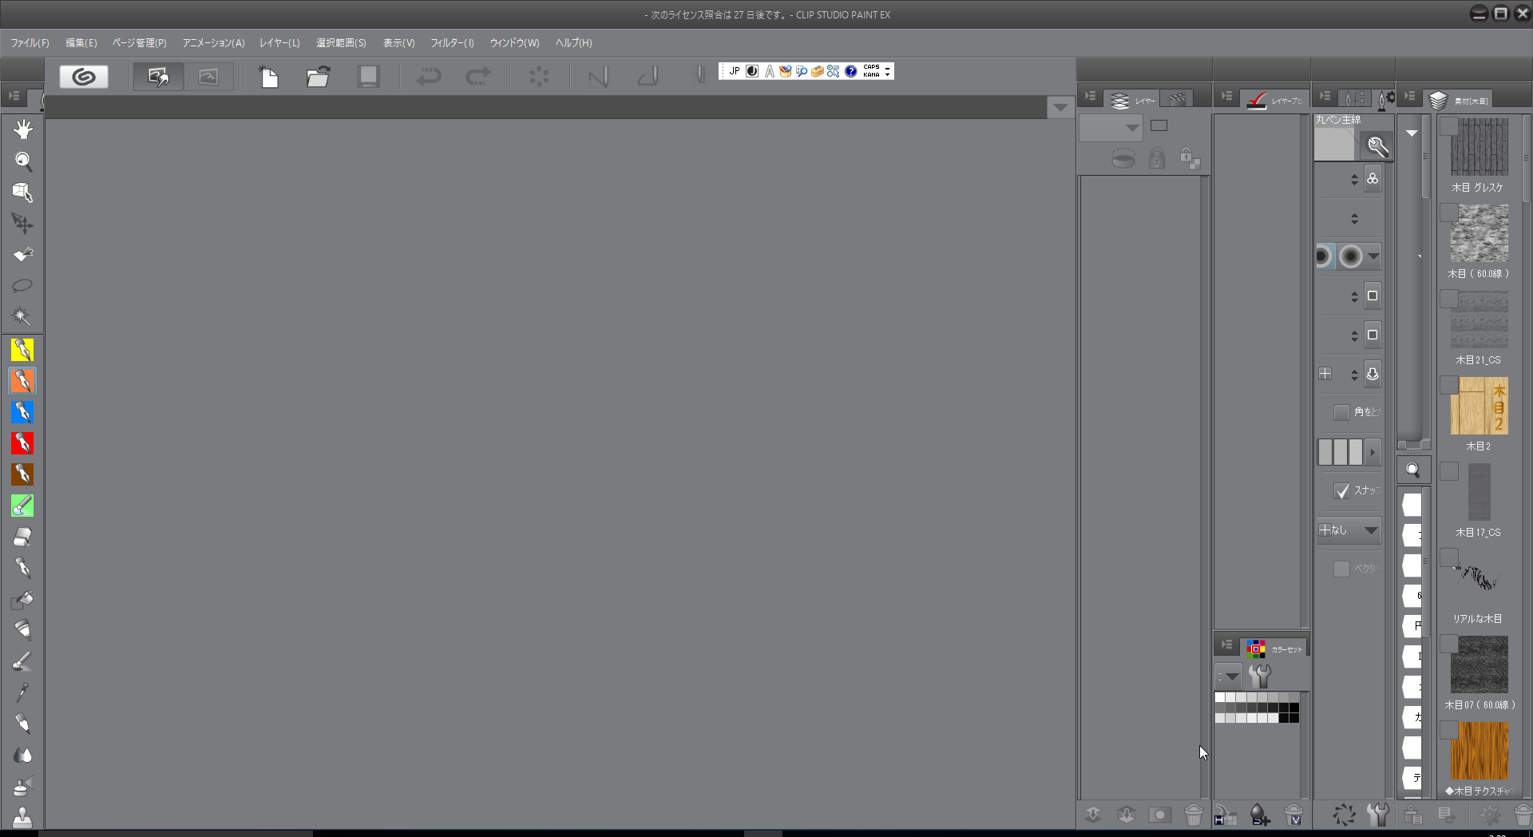1533x837 pixels.
Task: Open a file using the folder icon
Action: [318, 77]
